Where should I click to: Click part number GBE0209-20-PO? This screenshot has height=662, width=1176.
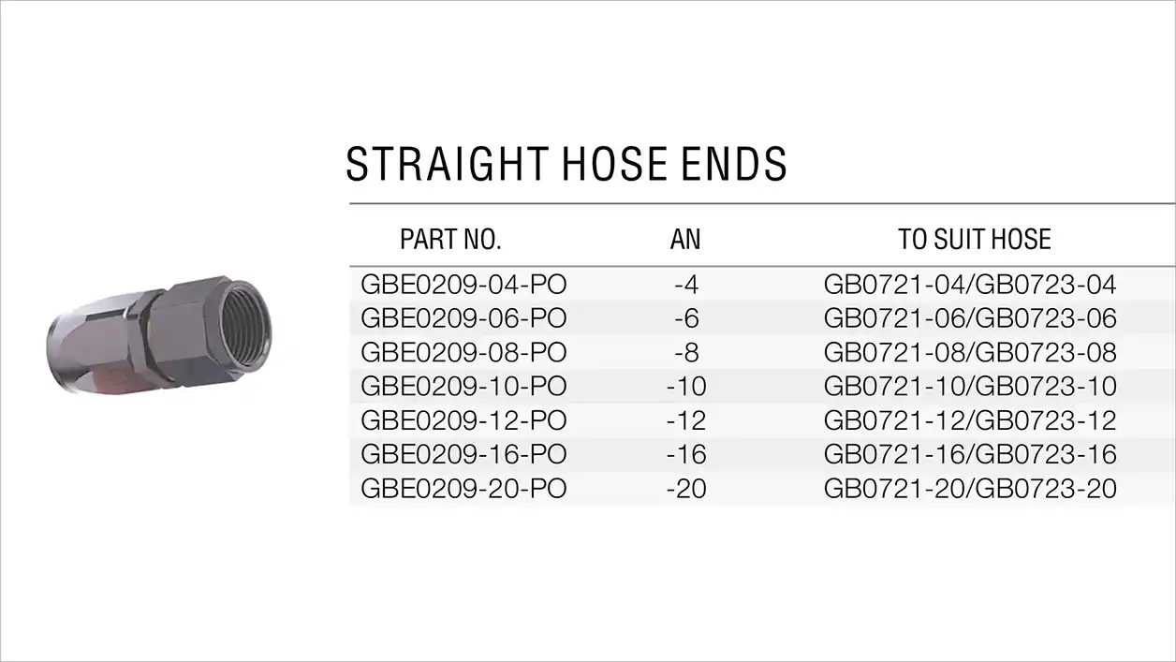click(x=464, y=489)
